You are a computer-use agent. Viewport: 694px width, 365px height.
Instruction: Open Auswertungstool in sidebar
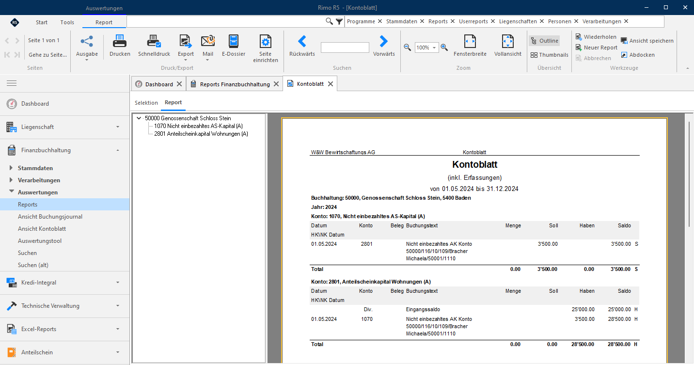pos(40,241)
